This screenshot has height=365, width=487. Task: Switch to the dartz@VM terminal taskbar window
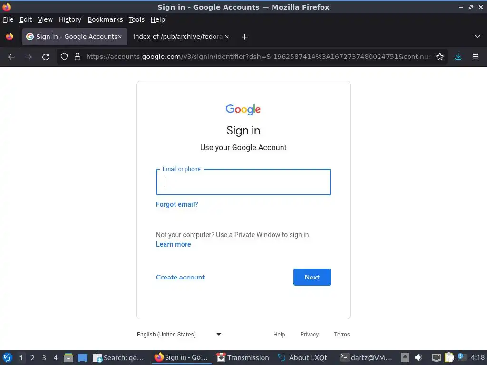(366, 358)
